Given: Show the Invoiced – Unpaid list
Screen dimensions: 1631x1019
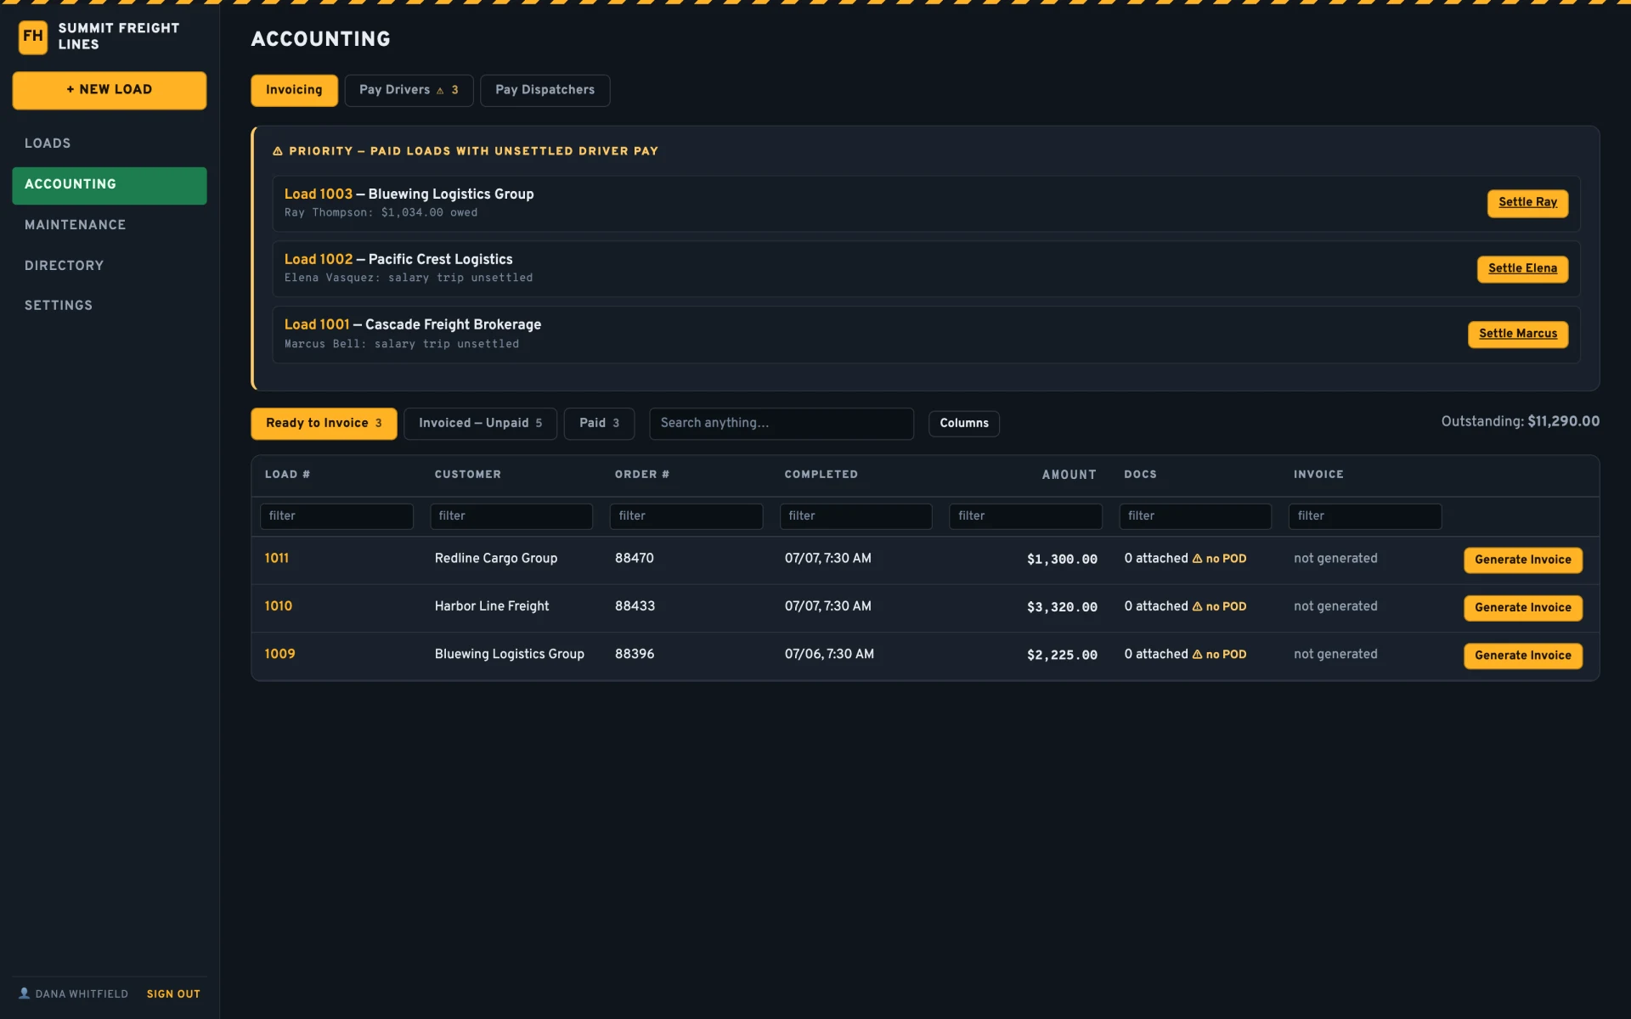Looking at the screenshot, I should 480,423.
